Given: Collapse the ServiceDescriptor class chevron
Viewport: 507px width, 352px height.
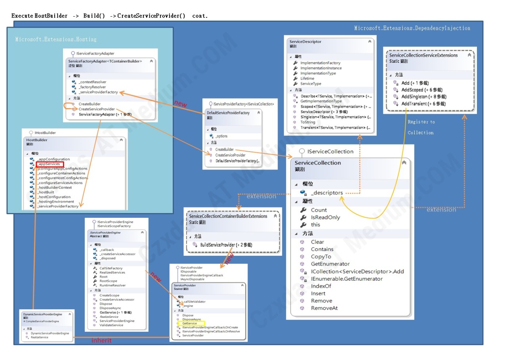Looking at the screenshot, I should point(370,41).
